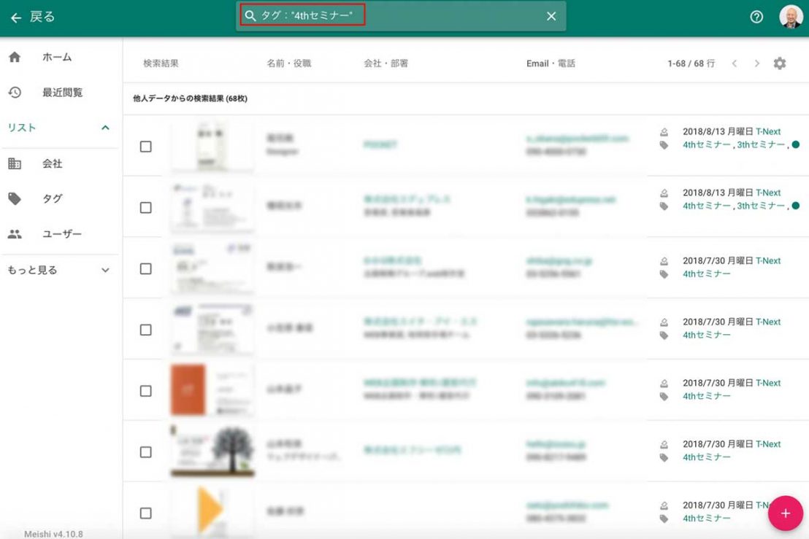Click T-Next link in third row
Image resolution: width=809 pixels, height=539 pixels.
click(768, 260)
